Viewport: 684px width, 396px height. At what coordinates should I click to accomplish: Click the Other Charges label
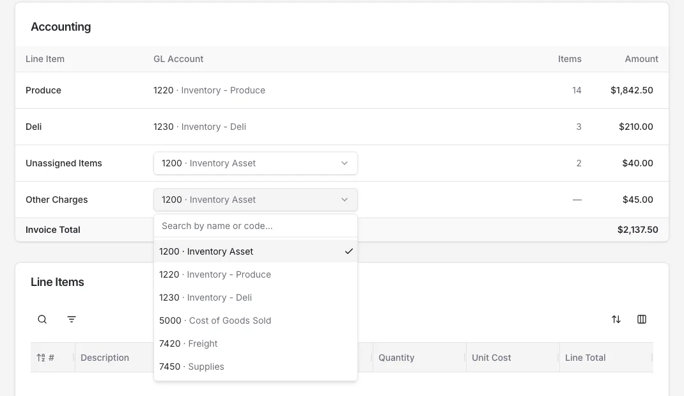tap(57, 200)
